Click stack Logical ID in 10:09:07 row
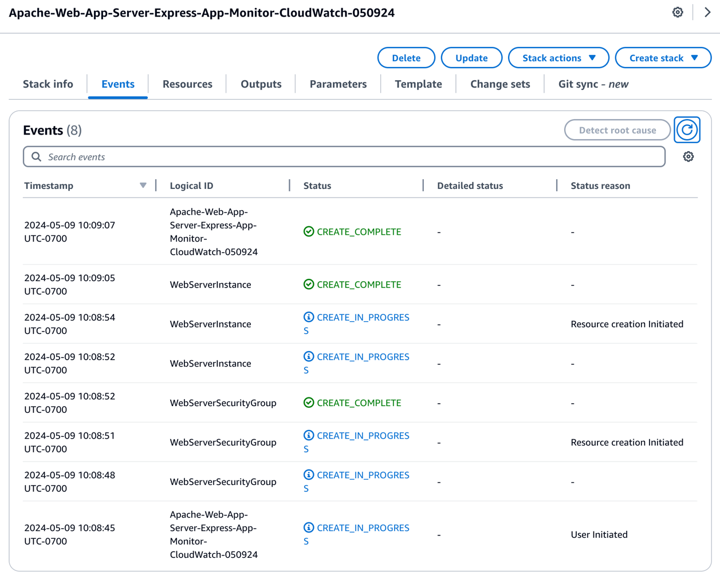The width and height of the screenshot is (720, 583). pos(214,231)
